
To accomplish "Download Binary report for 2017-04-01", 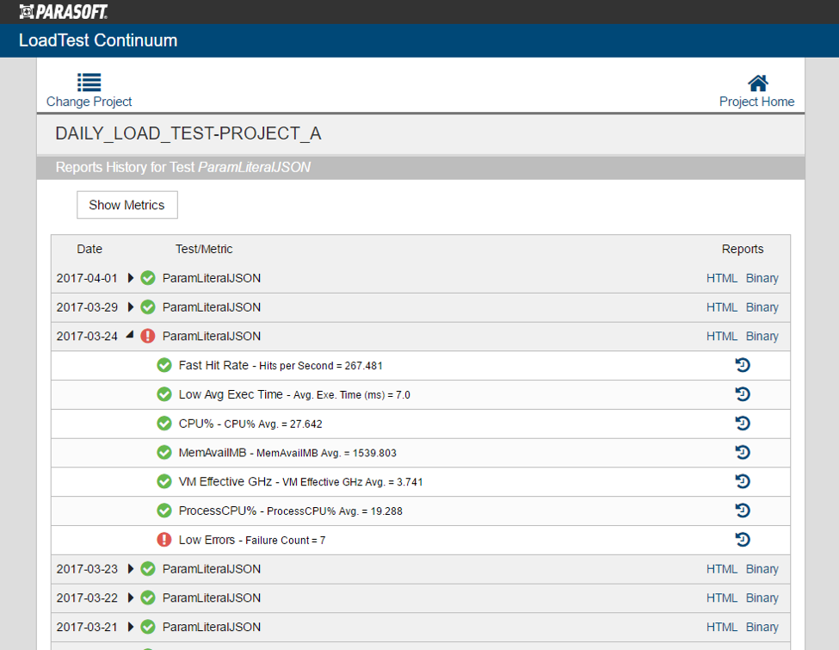I will (x=762, y=278).
